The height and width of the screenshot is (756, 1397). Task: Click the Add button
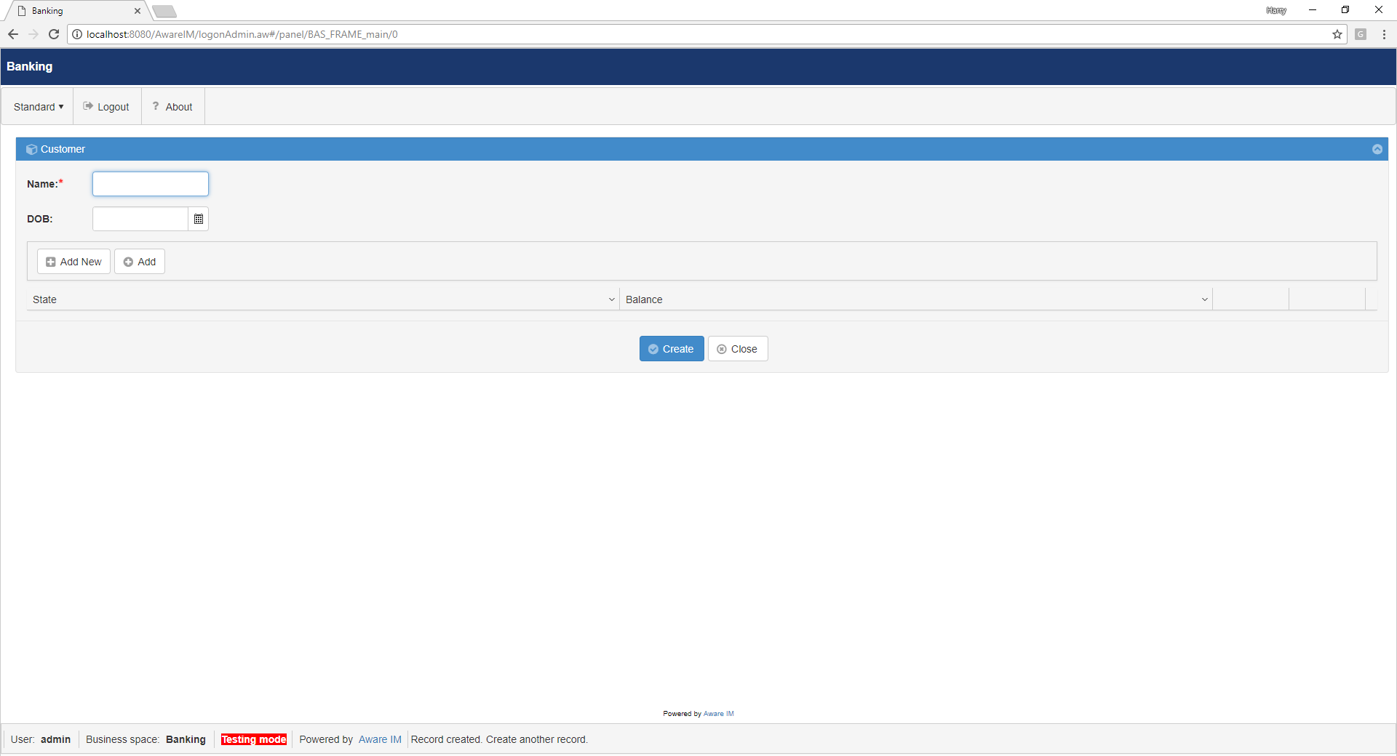click(140, 262)
